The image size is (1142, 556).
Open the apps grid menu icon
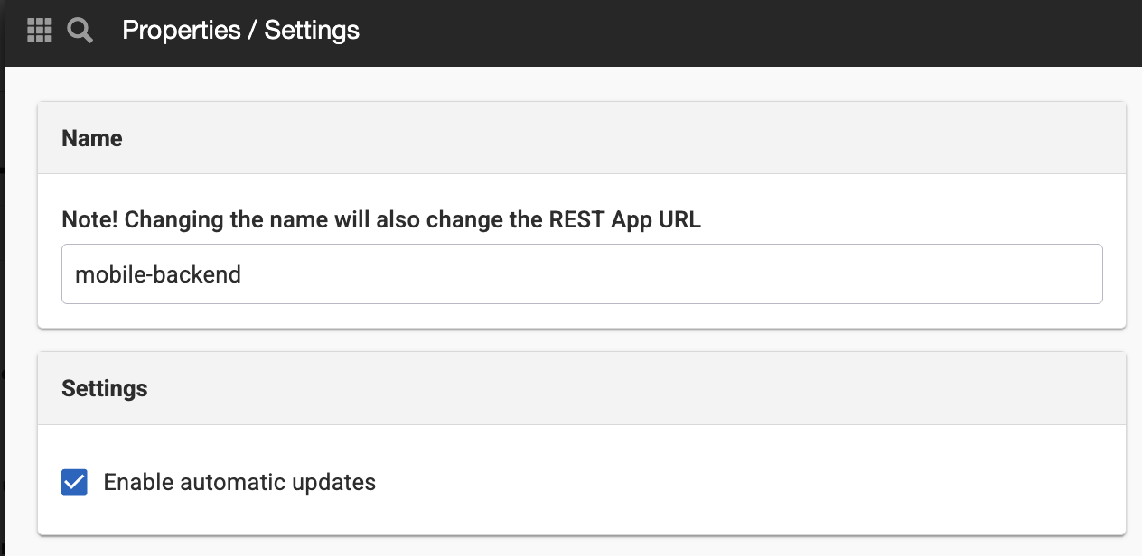tap(40, 31)
